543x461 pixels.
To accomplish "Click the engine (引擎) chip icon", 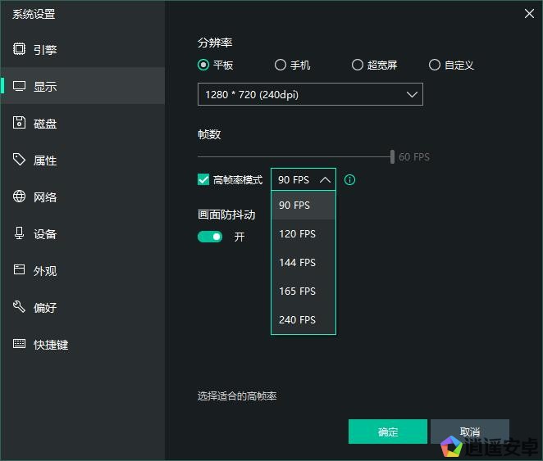I will 19,49.
